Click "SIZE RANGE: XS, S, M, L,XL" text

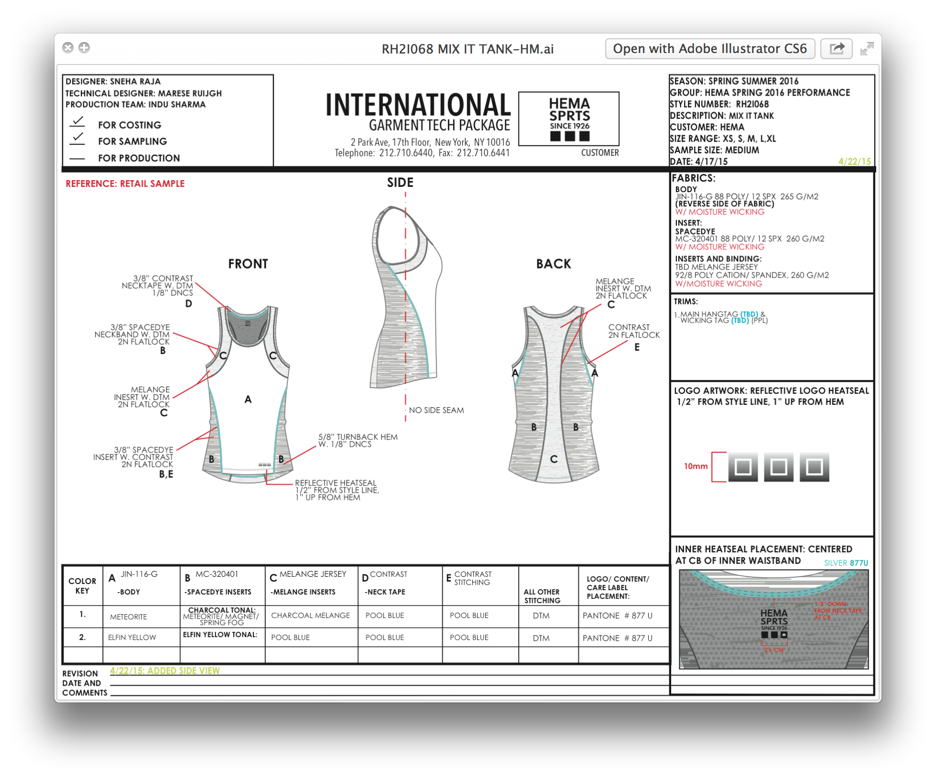[723, 139]
